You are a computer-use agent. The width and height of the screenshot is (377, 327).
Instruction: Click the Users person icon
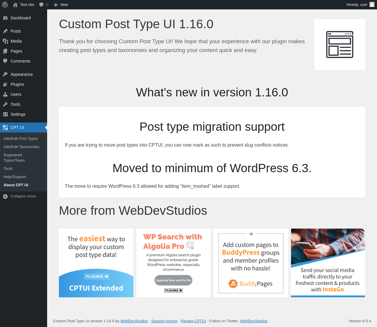tap(5, 94)
